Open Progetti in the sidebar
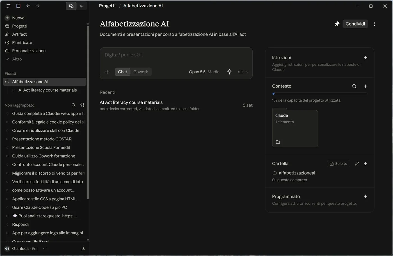Image resolution: width=393 pixels, height=256 pixels. coord(20,26)
